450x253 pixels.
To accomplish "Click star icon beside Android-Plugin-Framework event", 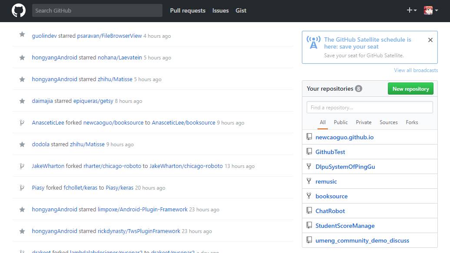I will tap(22, 210).
